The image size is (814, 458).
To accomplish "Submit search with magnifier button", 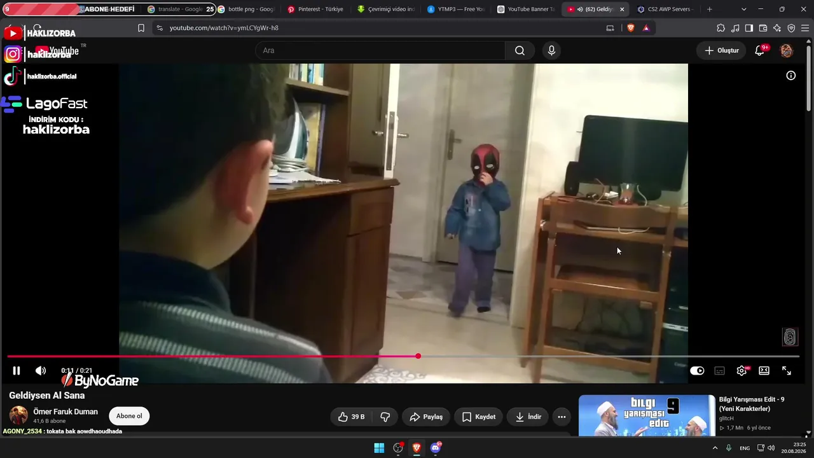I will pos(520,50).
